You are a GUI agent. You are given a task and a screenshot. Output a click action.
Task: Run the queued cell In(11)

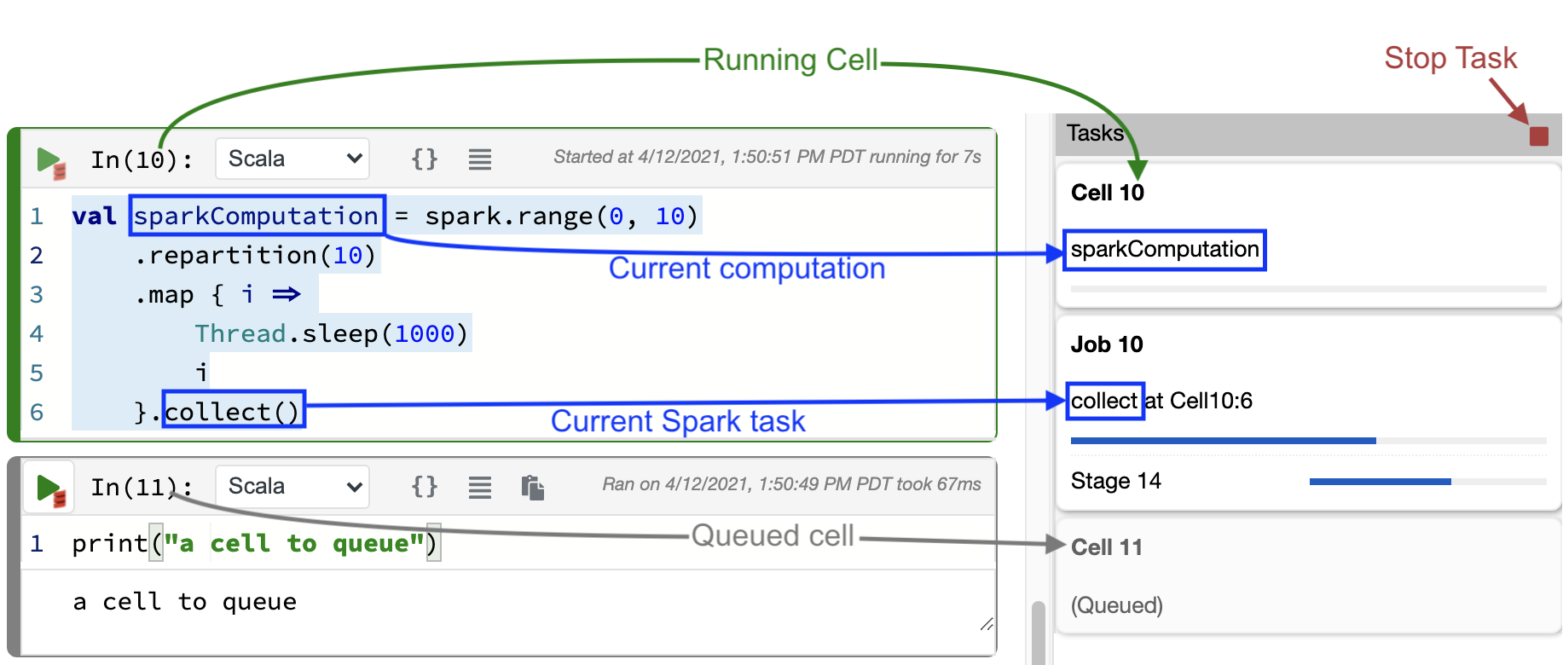tap(49, 486)
